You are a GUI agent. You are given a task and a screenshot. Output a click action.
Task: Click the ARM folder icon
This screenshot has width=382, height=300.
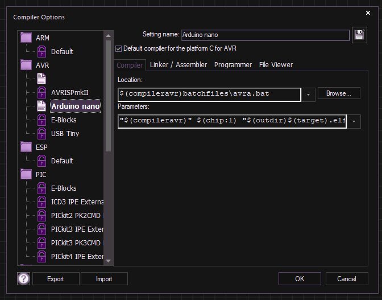tap(26, 38)
